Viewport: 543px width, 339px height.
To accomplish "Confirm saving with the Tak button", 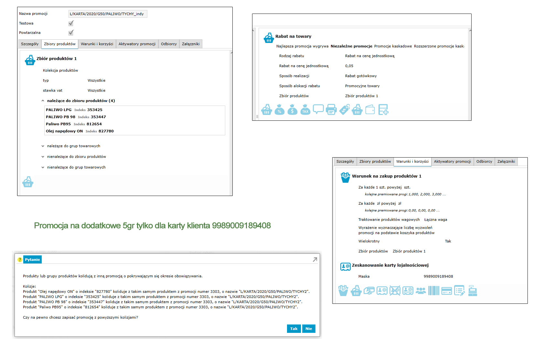I will [294, 329].
